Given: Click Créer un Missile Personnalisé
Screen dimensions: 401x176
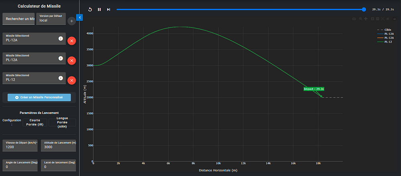Looking at the screenshot, I should point(39,97).
